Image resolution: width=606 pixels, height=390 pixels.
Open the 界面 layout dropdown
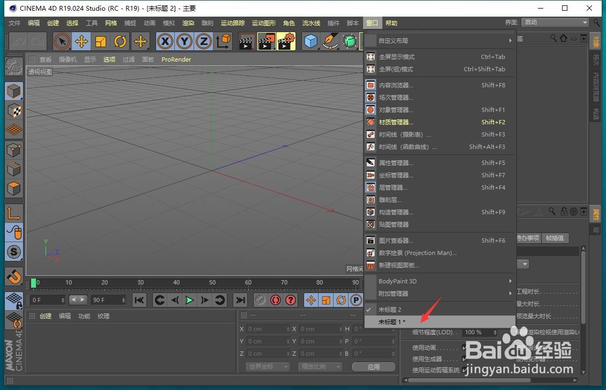(x=556, y=22)
